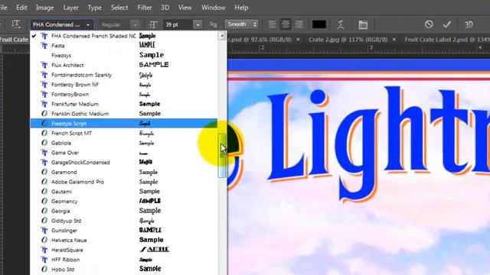Select the Gunslinger font
490x275 pixels.
(124, 231)
